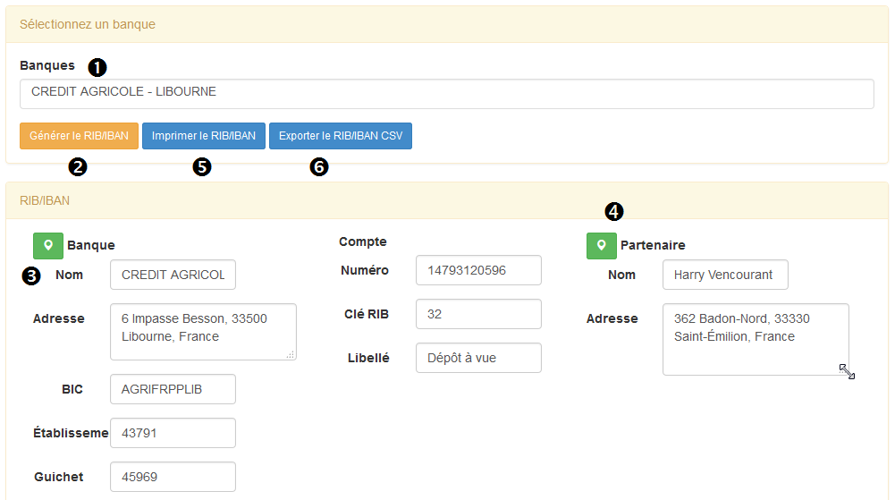895x500 pixels.
Task: Click the Libellé field showing Dépôt à vue
Action: [478, 358]
